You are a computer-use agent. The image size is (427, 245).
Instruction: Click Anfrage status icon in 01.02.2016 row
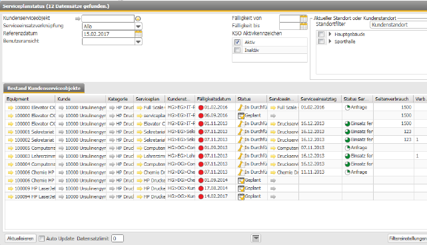point(348,108)
